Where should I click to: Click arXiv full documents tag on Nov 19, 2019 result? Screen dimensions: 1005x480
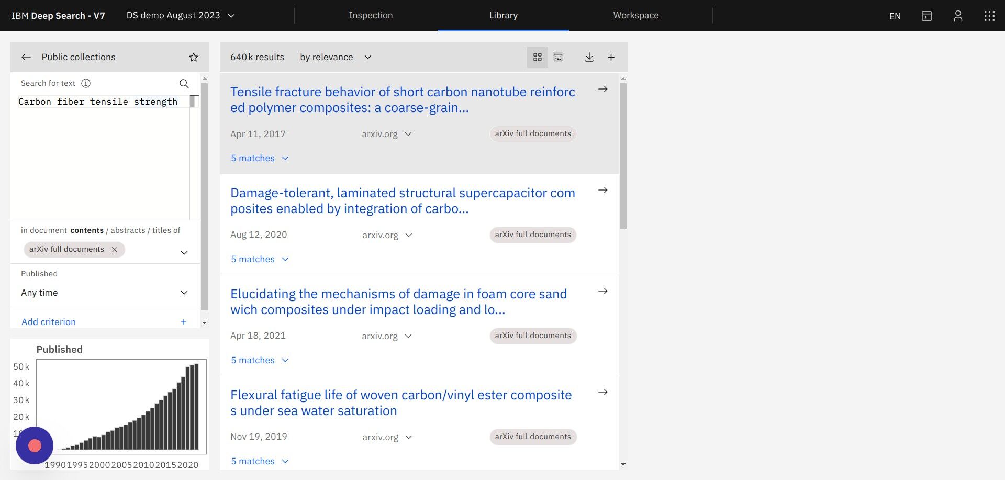tap(533, 437)
